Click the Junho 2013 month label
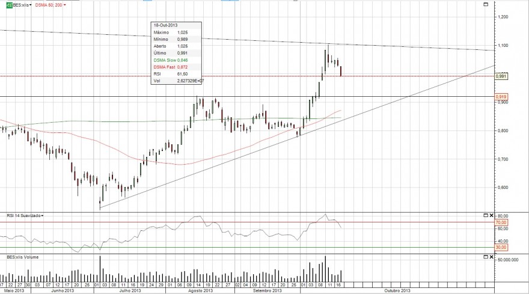The width and height of the screenshot is (529, 294). click(x=63, y=290)
